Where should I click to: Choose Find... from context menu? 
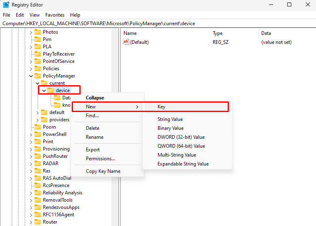tap(107, 116)
